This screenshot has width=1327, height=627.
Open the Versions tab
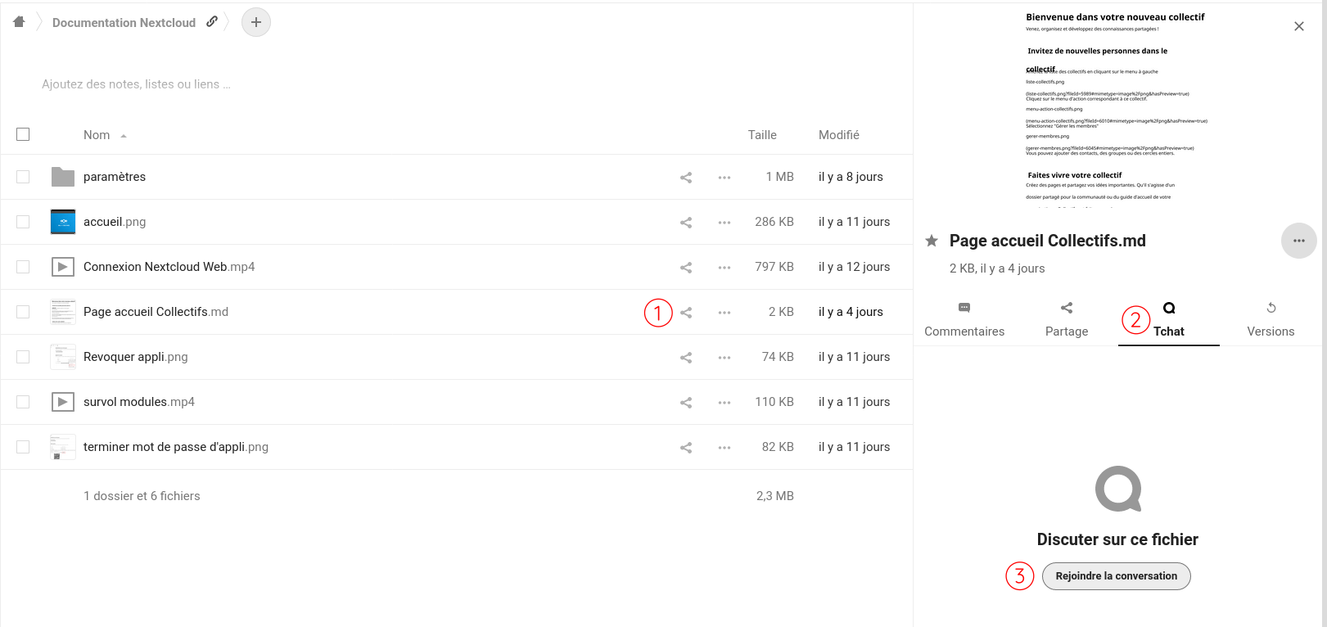(1271, 319)
